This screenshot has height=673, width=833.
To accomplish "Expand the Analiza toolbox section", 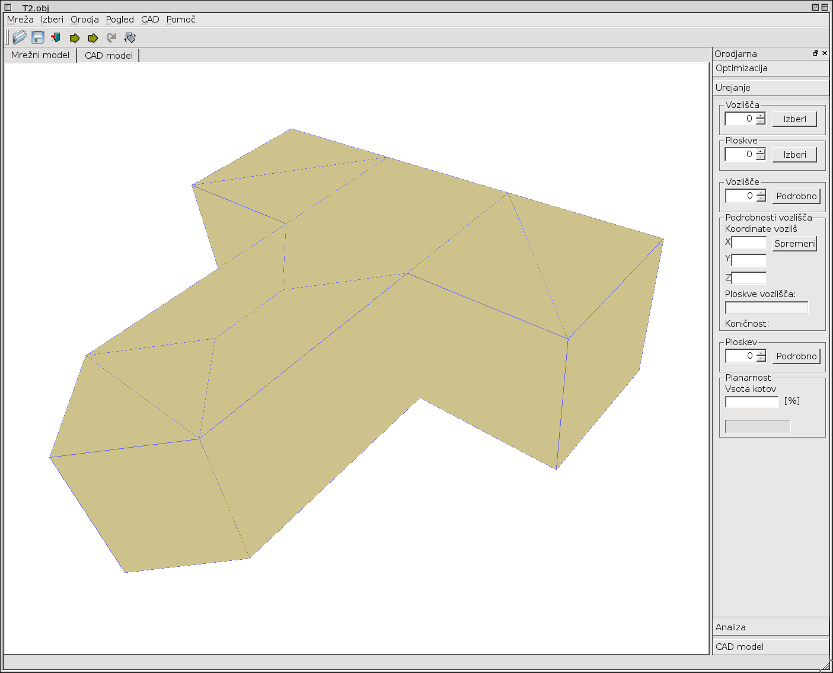I will click(770, 627).
